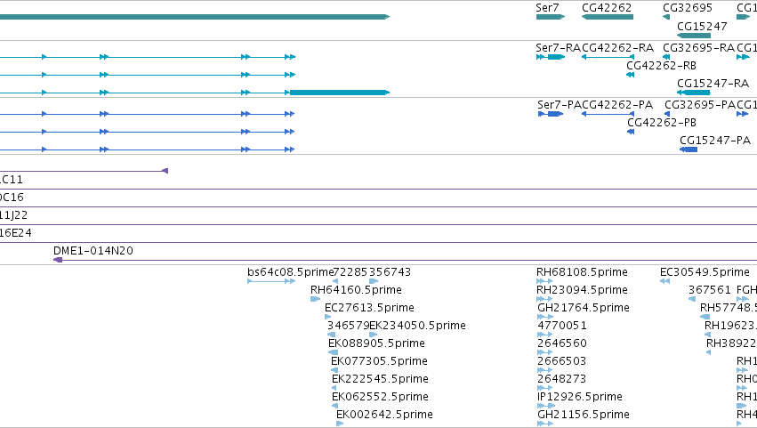Viewport: 757px width, 428px height.
Task: Click the 2646560 EST label
Action: [x=562, y=344]
